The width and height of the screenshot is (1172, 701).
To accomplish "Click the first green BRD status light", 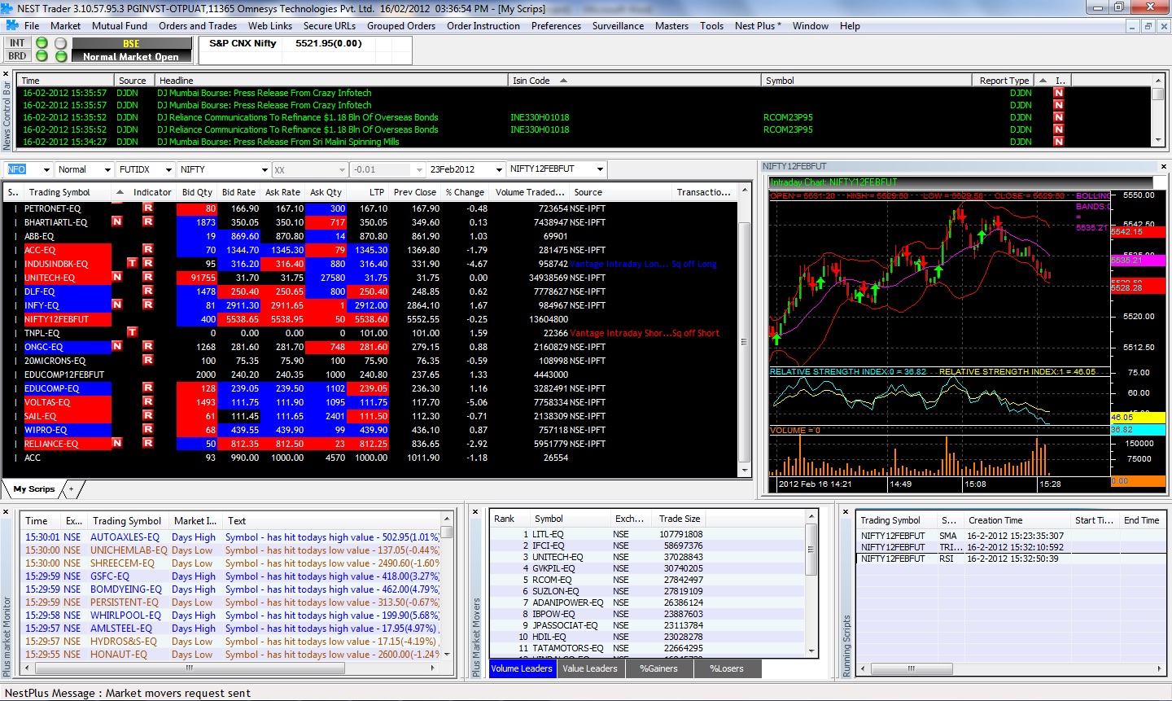I will pos(43,56).
